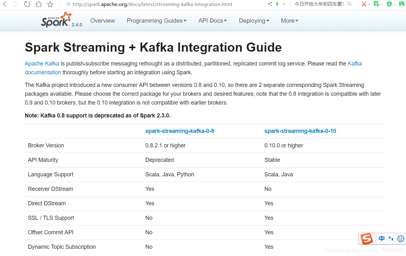Click the Dynamic Topic Subscription row label
The width and height of the screenshot is (406, 256).
(x=62, y=247)
